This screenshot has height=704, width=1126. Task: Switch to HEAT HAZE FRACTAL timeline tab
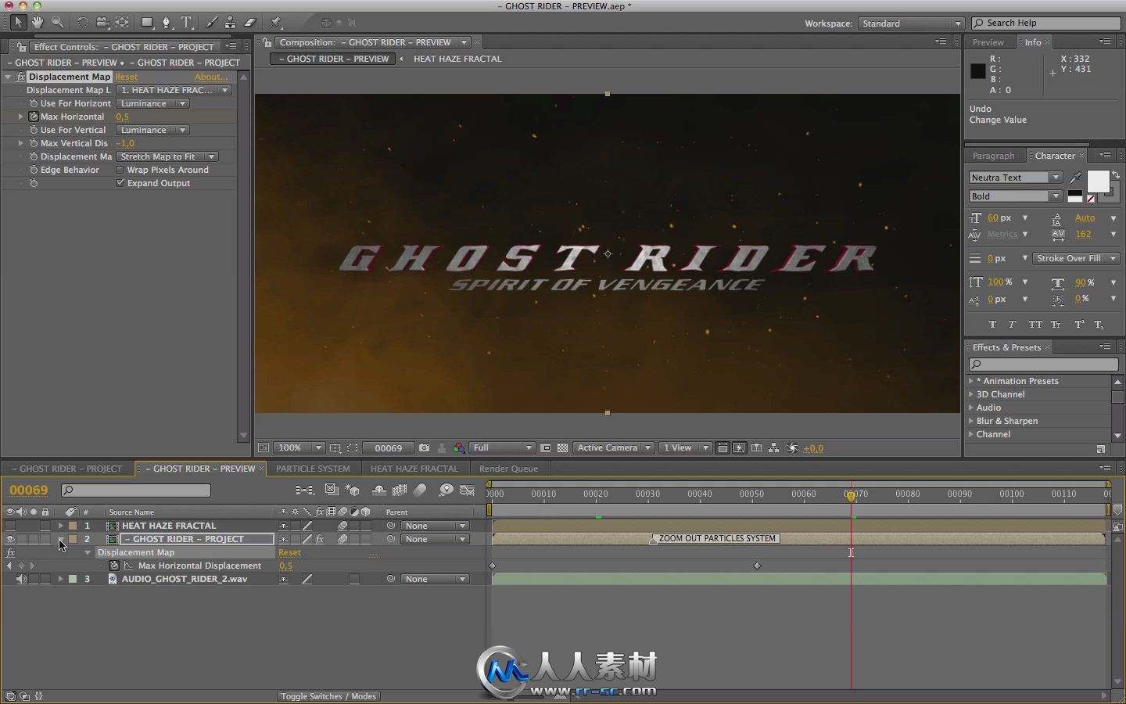[x=414, y=469]
